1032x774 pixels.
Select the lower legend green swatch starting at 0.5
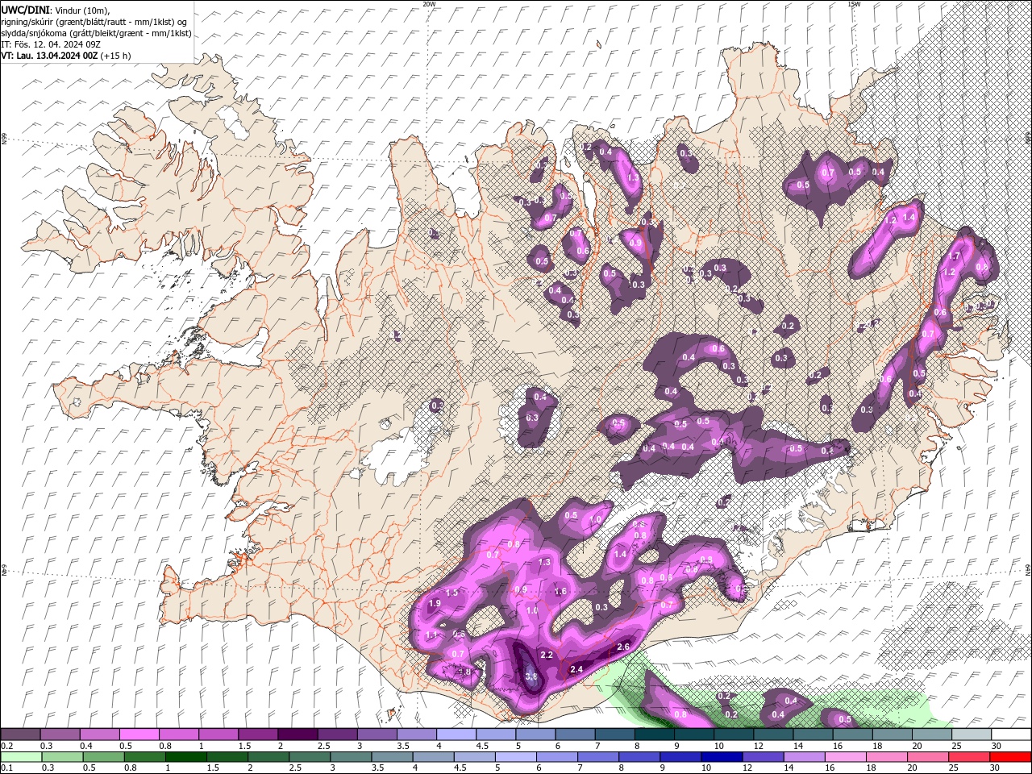[x=102, y=757]
